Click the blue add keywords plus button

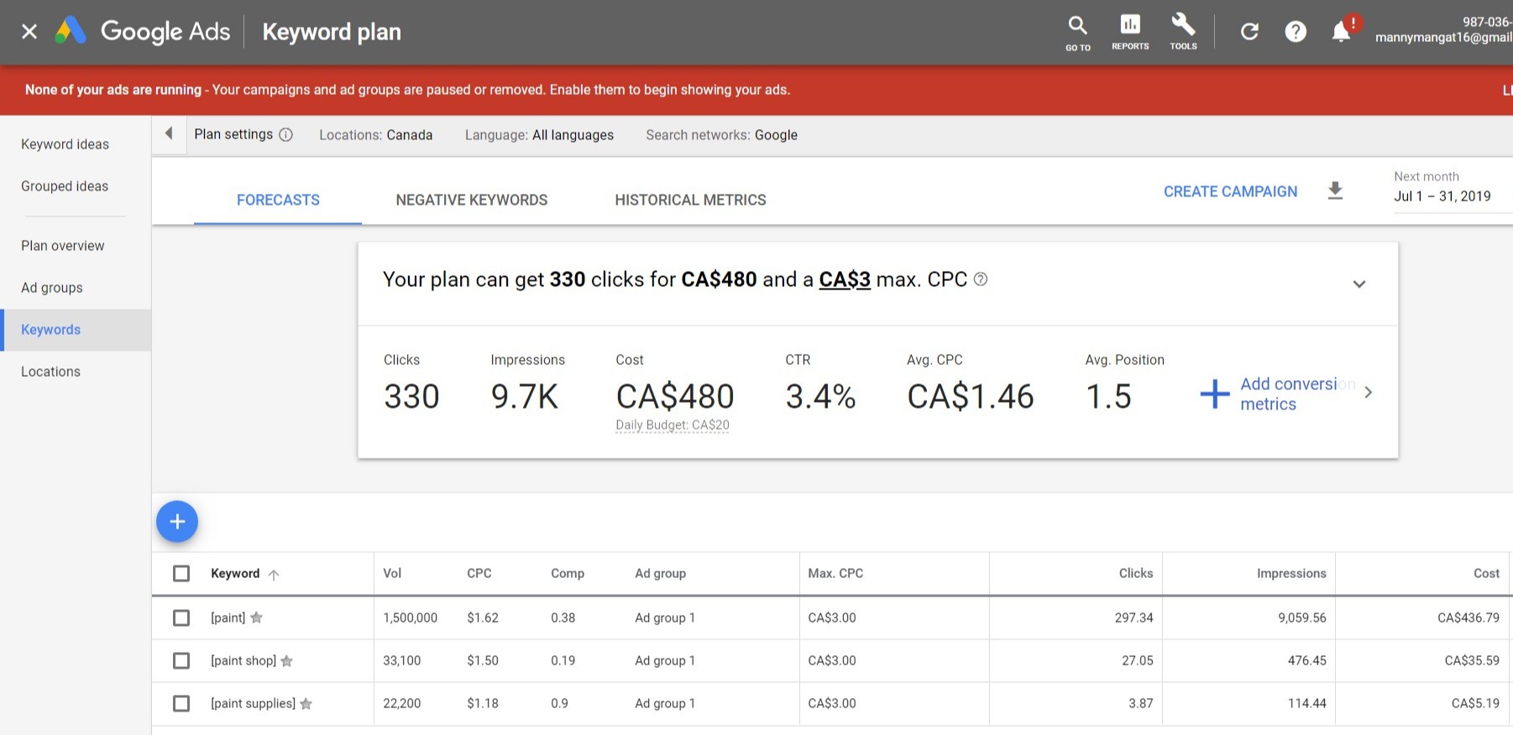click(177, 522)
